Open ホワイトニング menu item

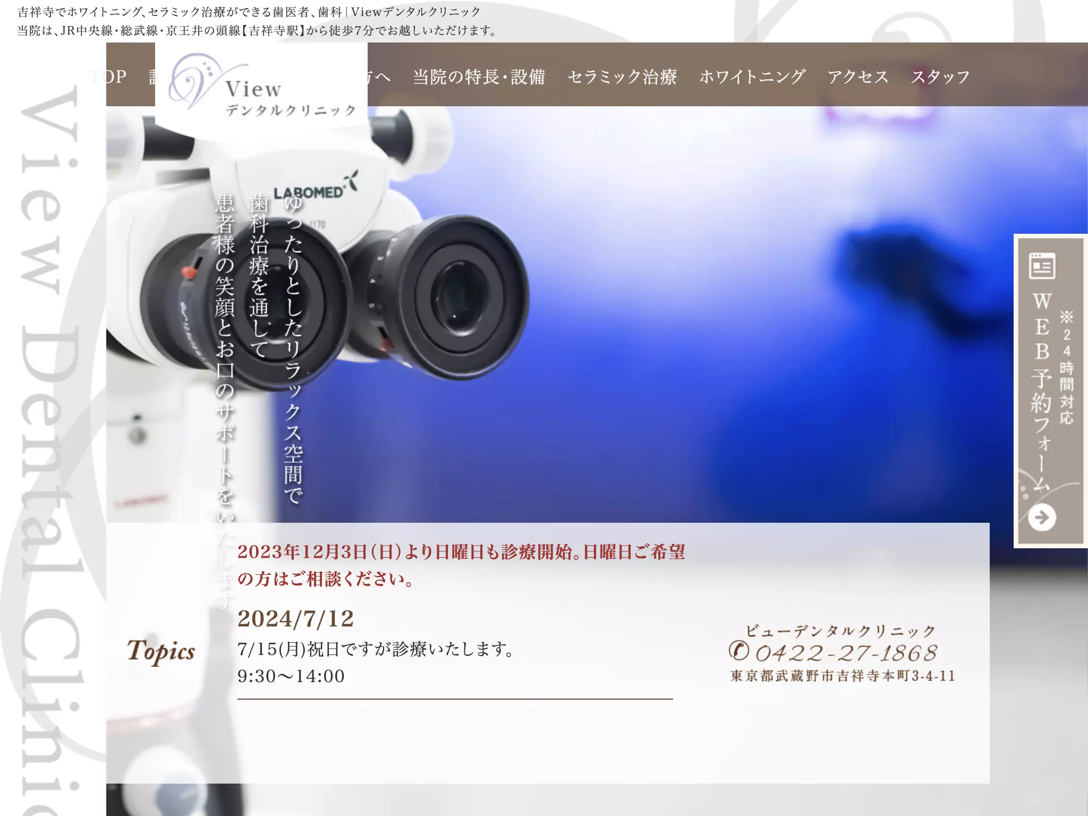click(752, 76)
